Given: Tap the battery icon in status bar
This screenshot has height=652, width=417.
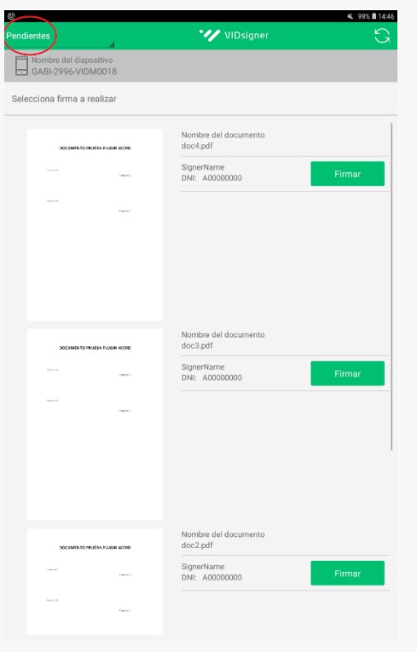Looking at the screenshot, I should [x=374, y=16].
